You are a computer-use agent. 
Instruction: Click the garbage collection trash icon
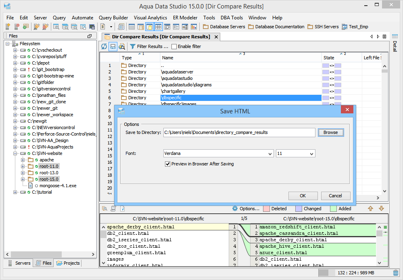click(396, 273)
